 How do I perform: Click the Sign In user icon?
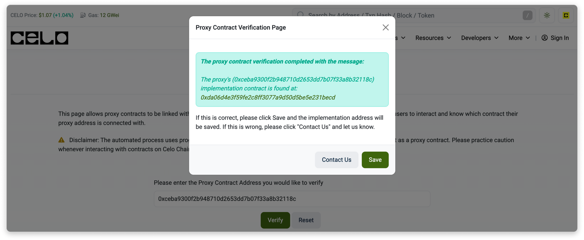click(x=545, y=38)
